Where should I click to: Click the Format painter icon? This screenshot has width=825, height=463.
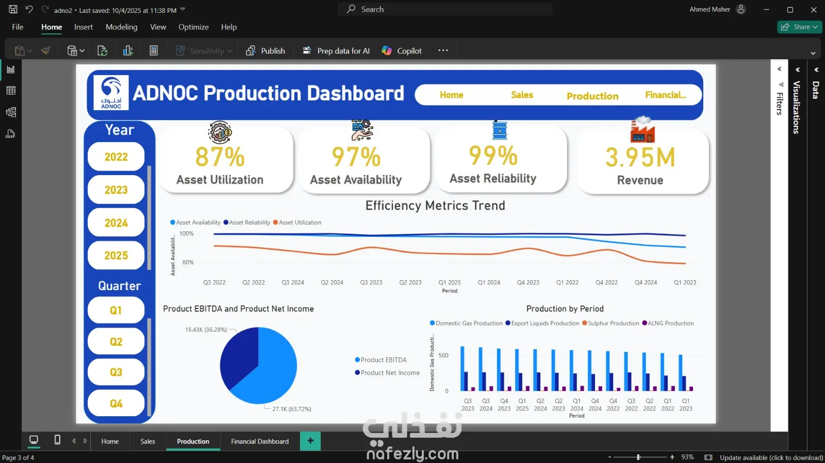pyautogui.click(x=46, y=50)
